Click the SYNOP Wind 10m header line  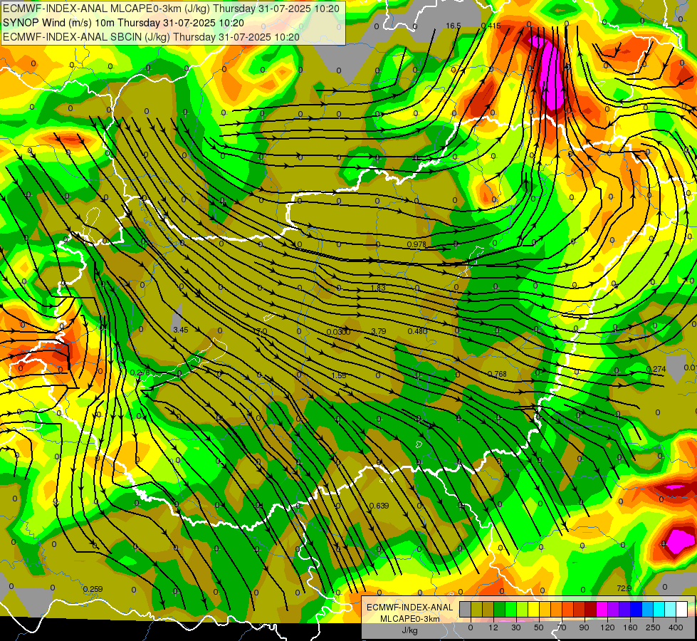124,23
